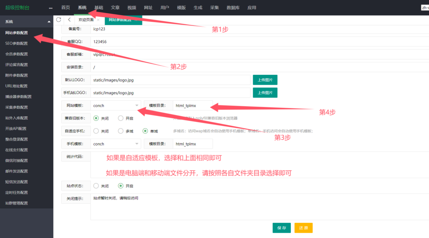Image resolution: width=429 pixels, height=238 pixels.
Task: Open the 基础 top menu
Action: (99, 8)
